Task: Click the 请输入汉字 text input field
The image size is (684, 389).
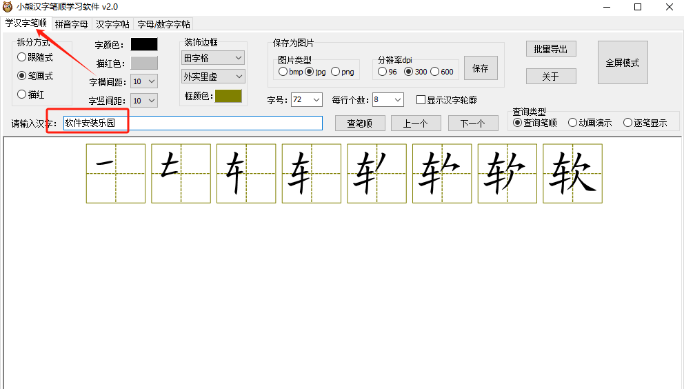Action: point(192,123)
